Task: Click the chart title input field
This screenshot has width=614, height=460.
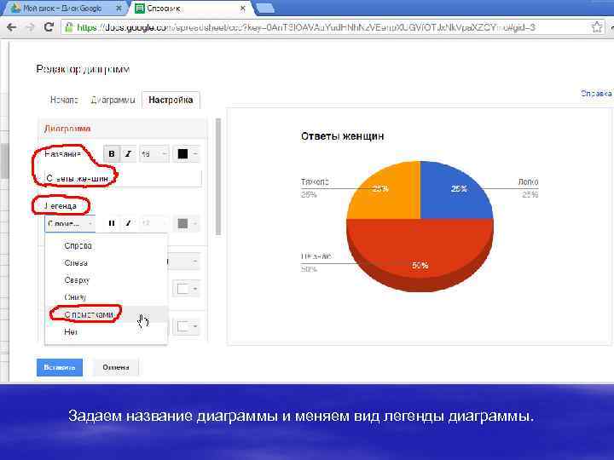Action: [123, 178]
